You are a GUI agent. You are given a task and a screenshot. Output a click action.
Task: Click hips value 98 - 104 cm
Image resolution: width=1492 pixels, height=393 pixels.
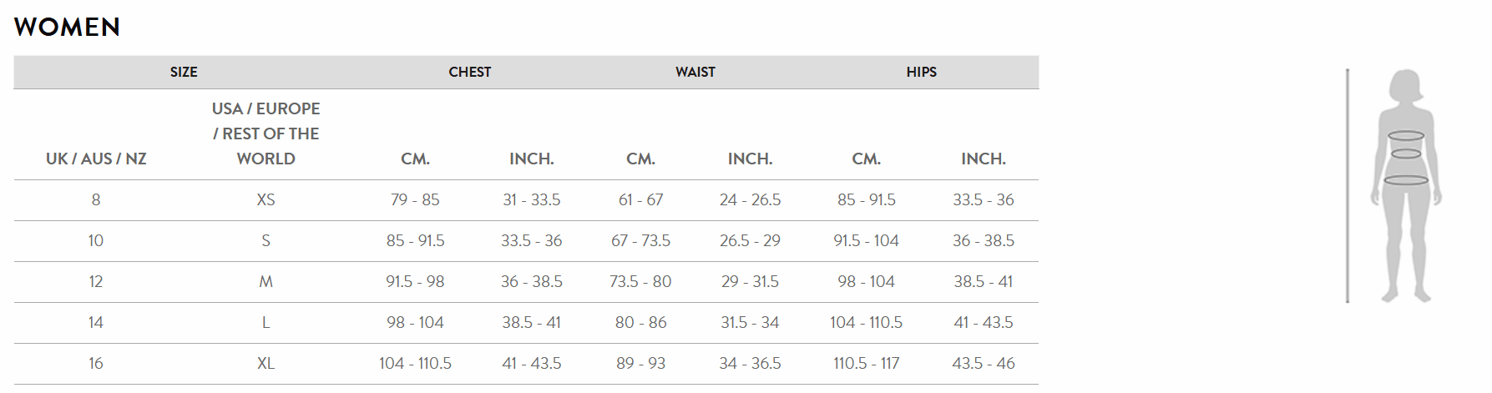coord(866,281)
